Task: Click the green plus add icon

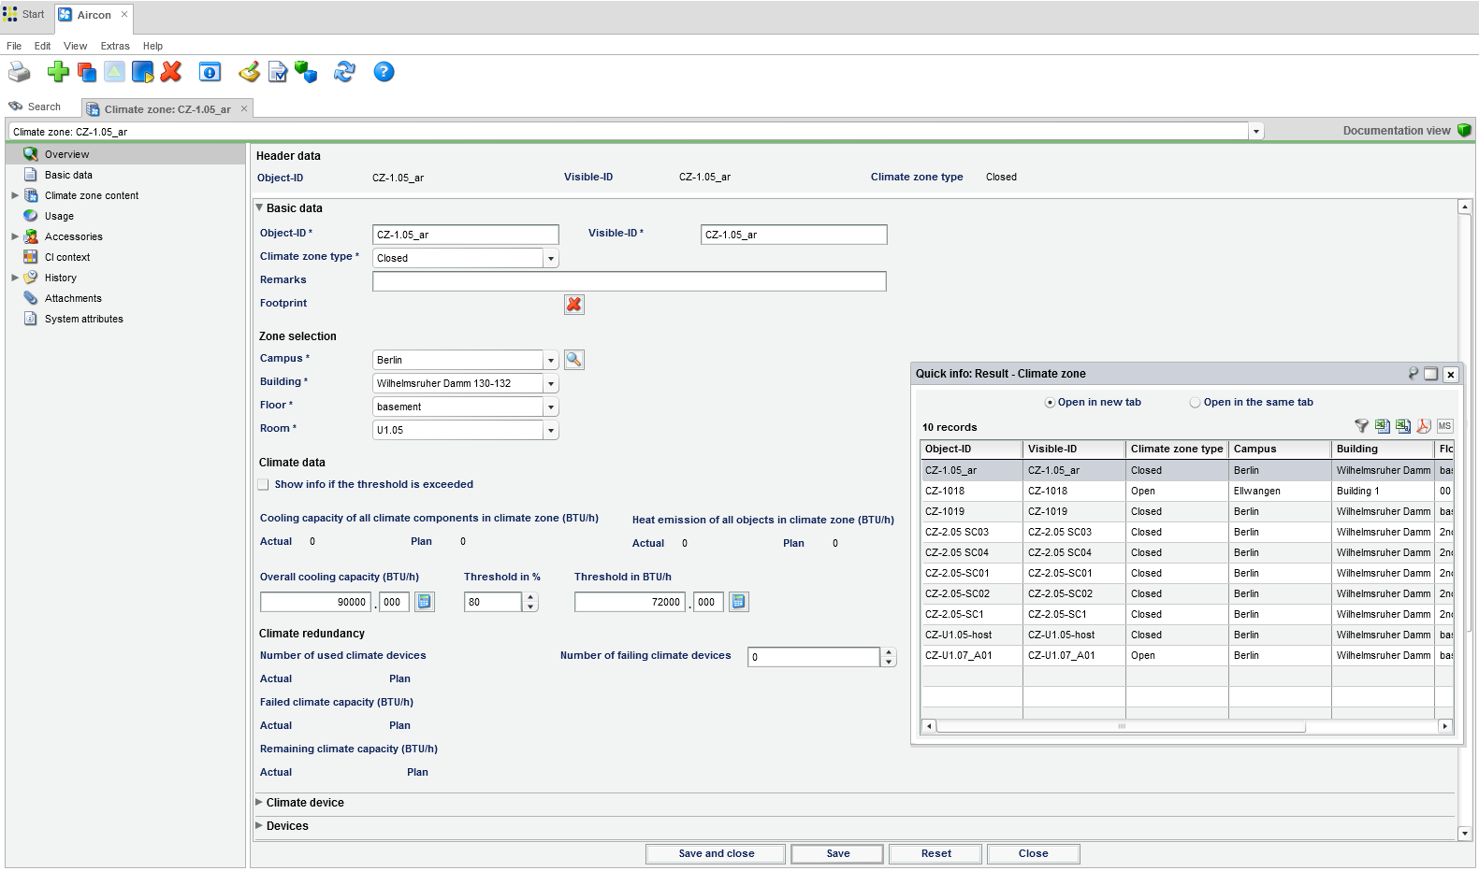Action: (58, 72)
